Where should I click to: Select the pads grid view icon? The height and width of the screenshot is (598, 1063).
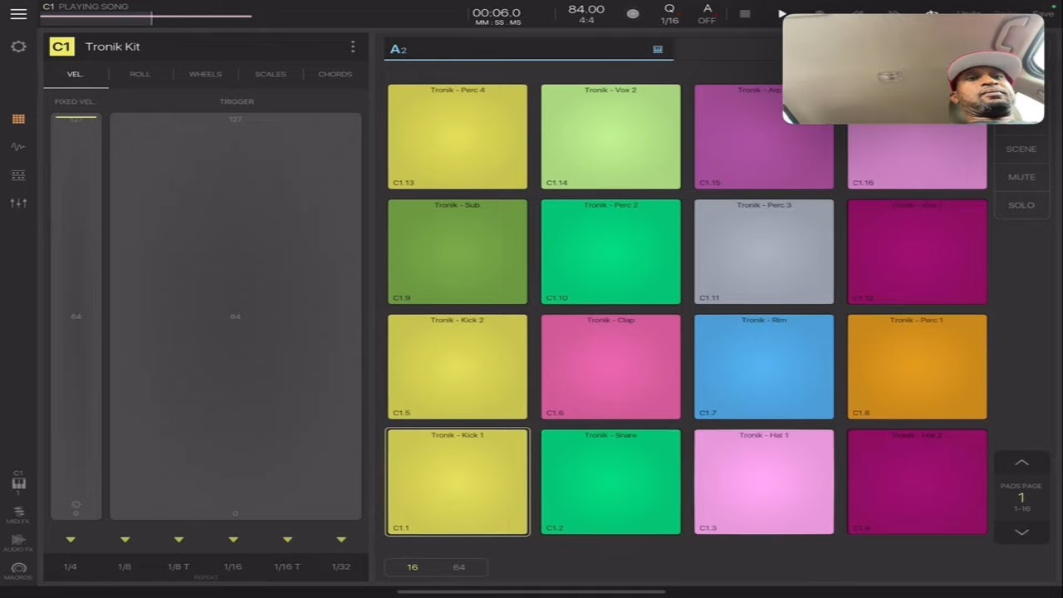pos(18,119)
